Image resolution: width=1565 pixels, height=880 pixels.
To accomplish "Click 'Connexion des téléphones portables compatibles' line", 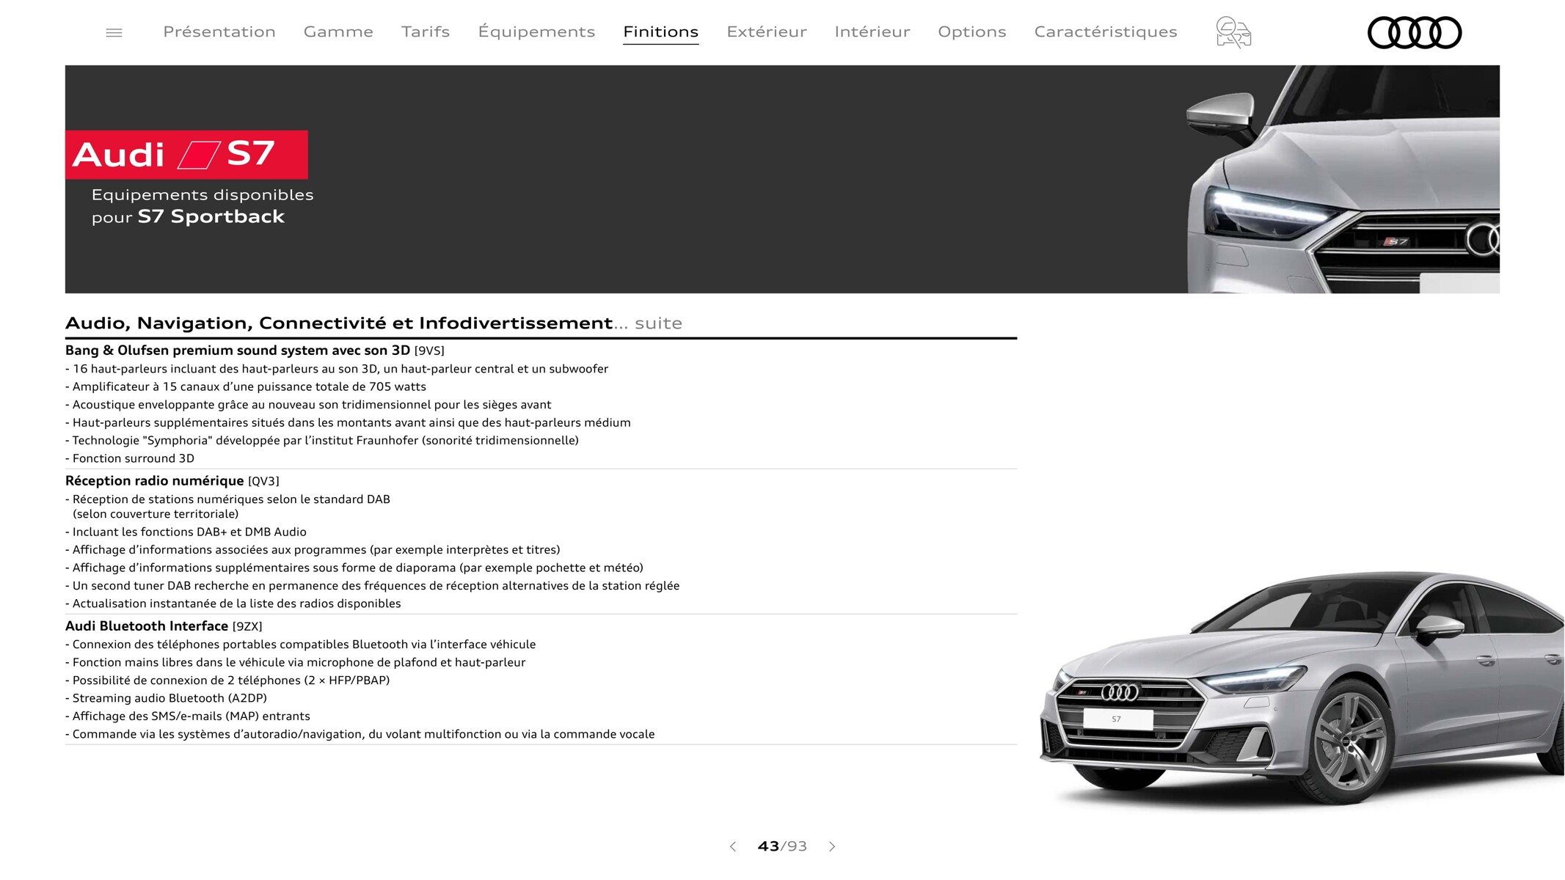I will [x=301, y=645].
